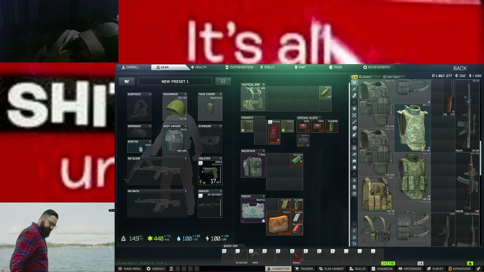Expand the Tactical Rig slot arrow

click(264, 85)
